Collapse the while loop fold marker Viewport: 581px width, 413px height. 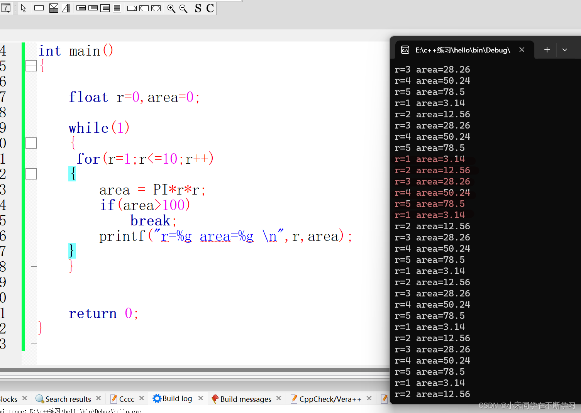31,143
